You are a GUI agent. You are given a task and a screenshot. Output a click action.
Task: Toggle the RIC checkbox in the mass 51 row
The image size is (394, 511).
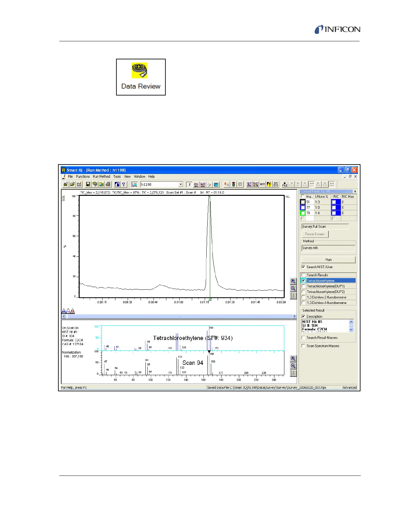pyautogui.click(x=334, y=202)
